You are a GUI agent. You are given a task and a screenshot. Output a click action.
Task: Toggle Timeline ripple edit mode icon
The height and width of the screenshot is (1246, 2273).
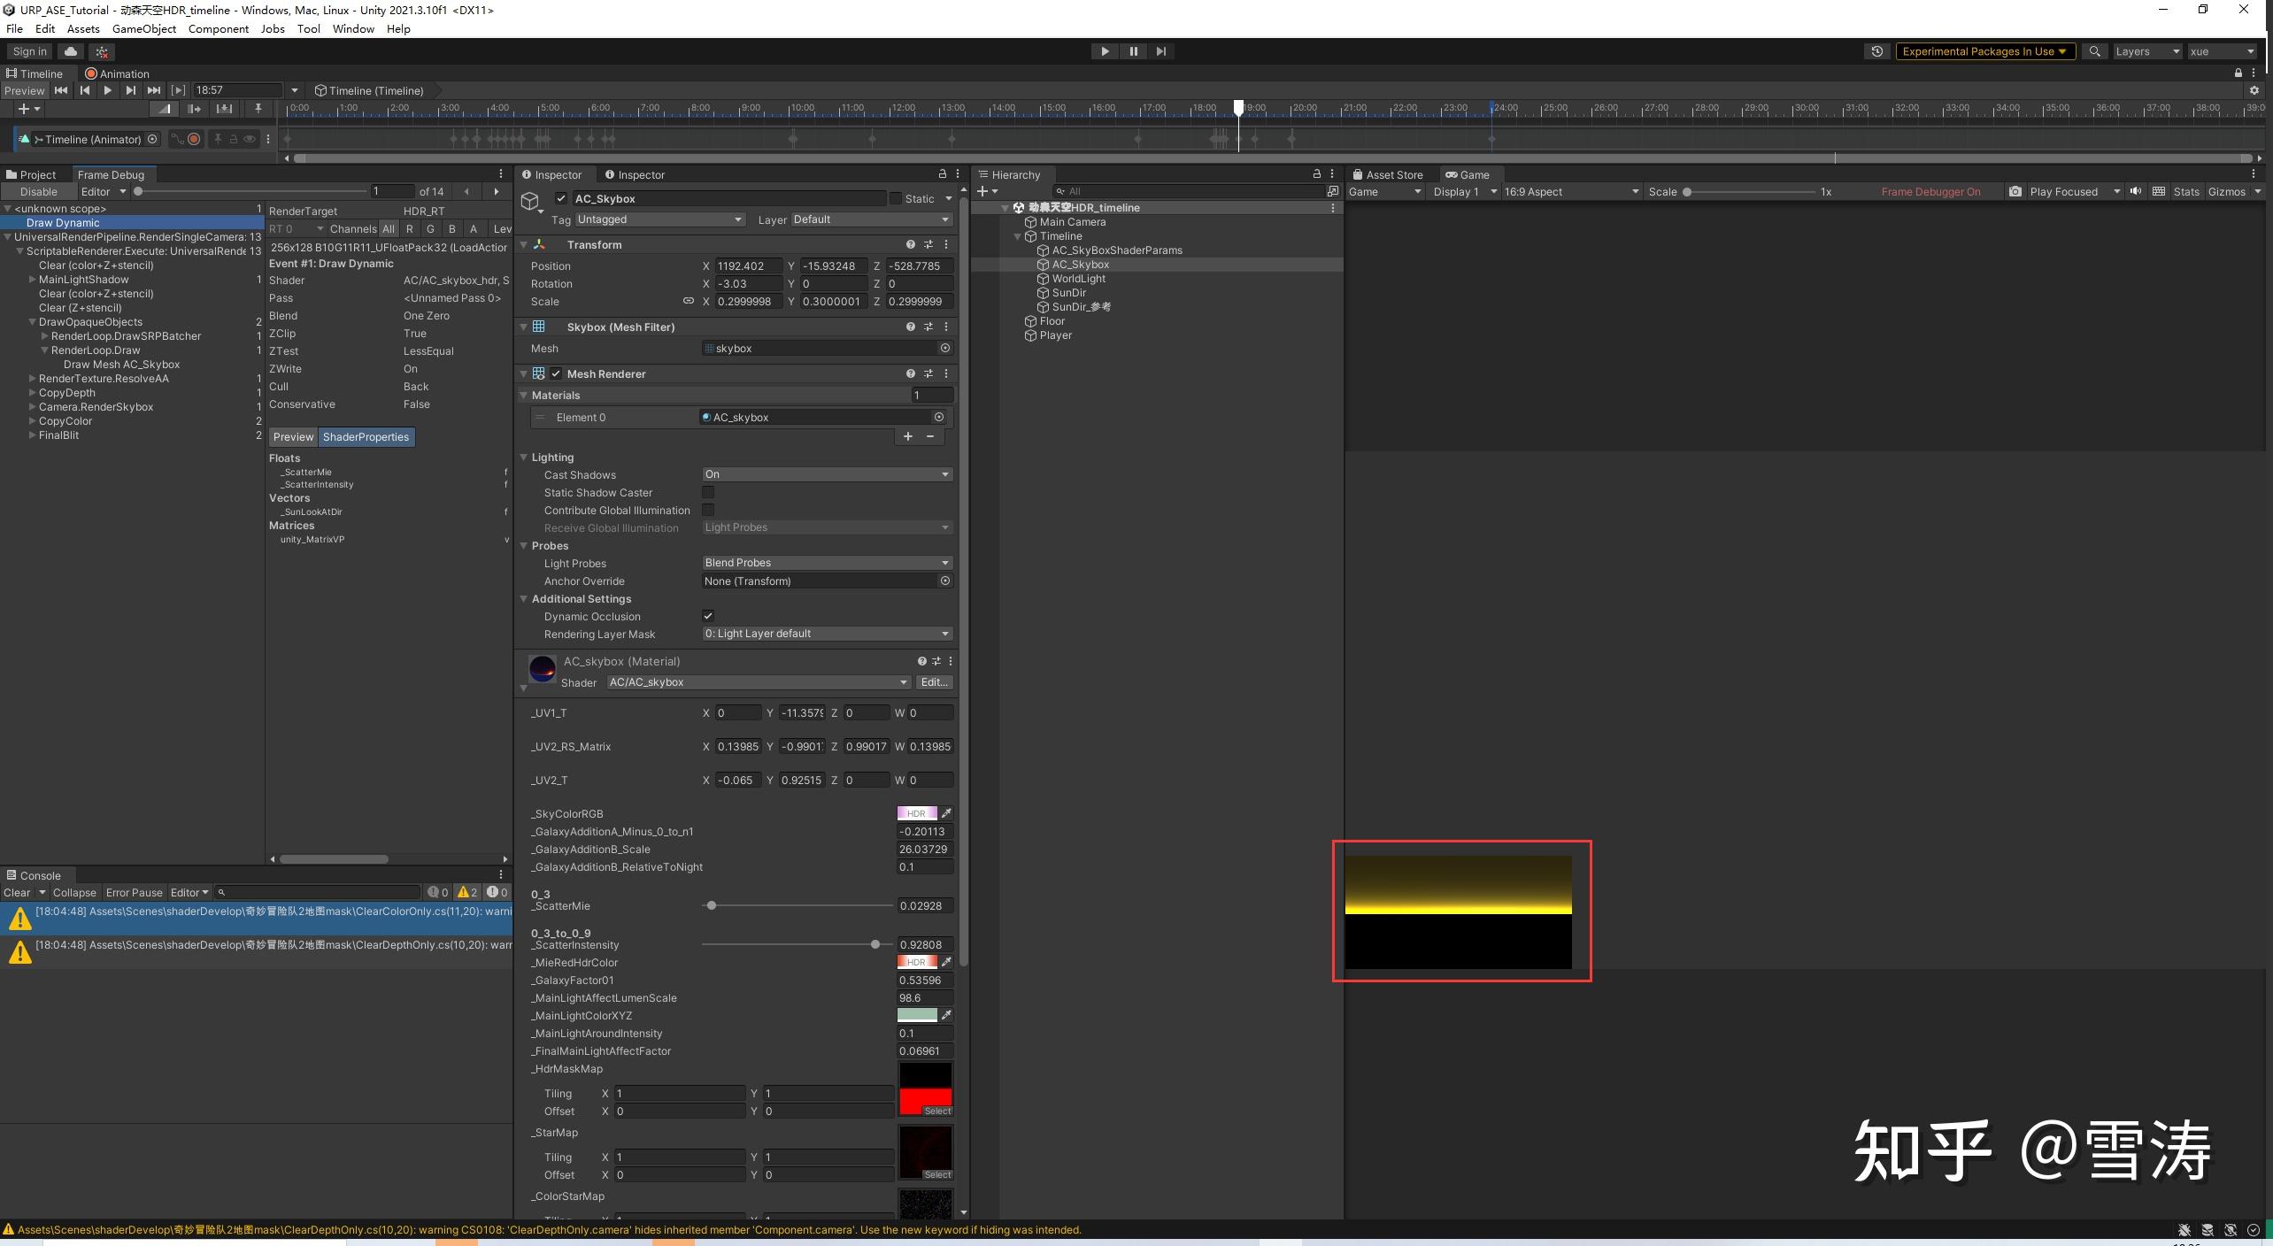click(195, 109)
